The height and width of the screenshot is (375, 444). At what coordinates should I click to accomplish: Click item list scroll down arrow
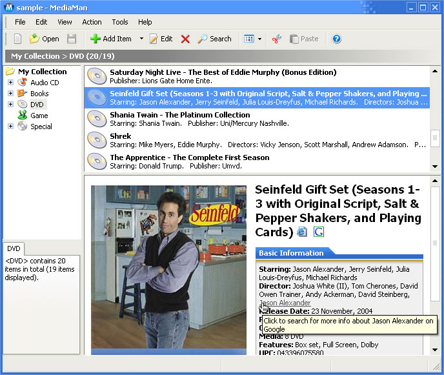(435, 167)
